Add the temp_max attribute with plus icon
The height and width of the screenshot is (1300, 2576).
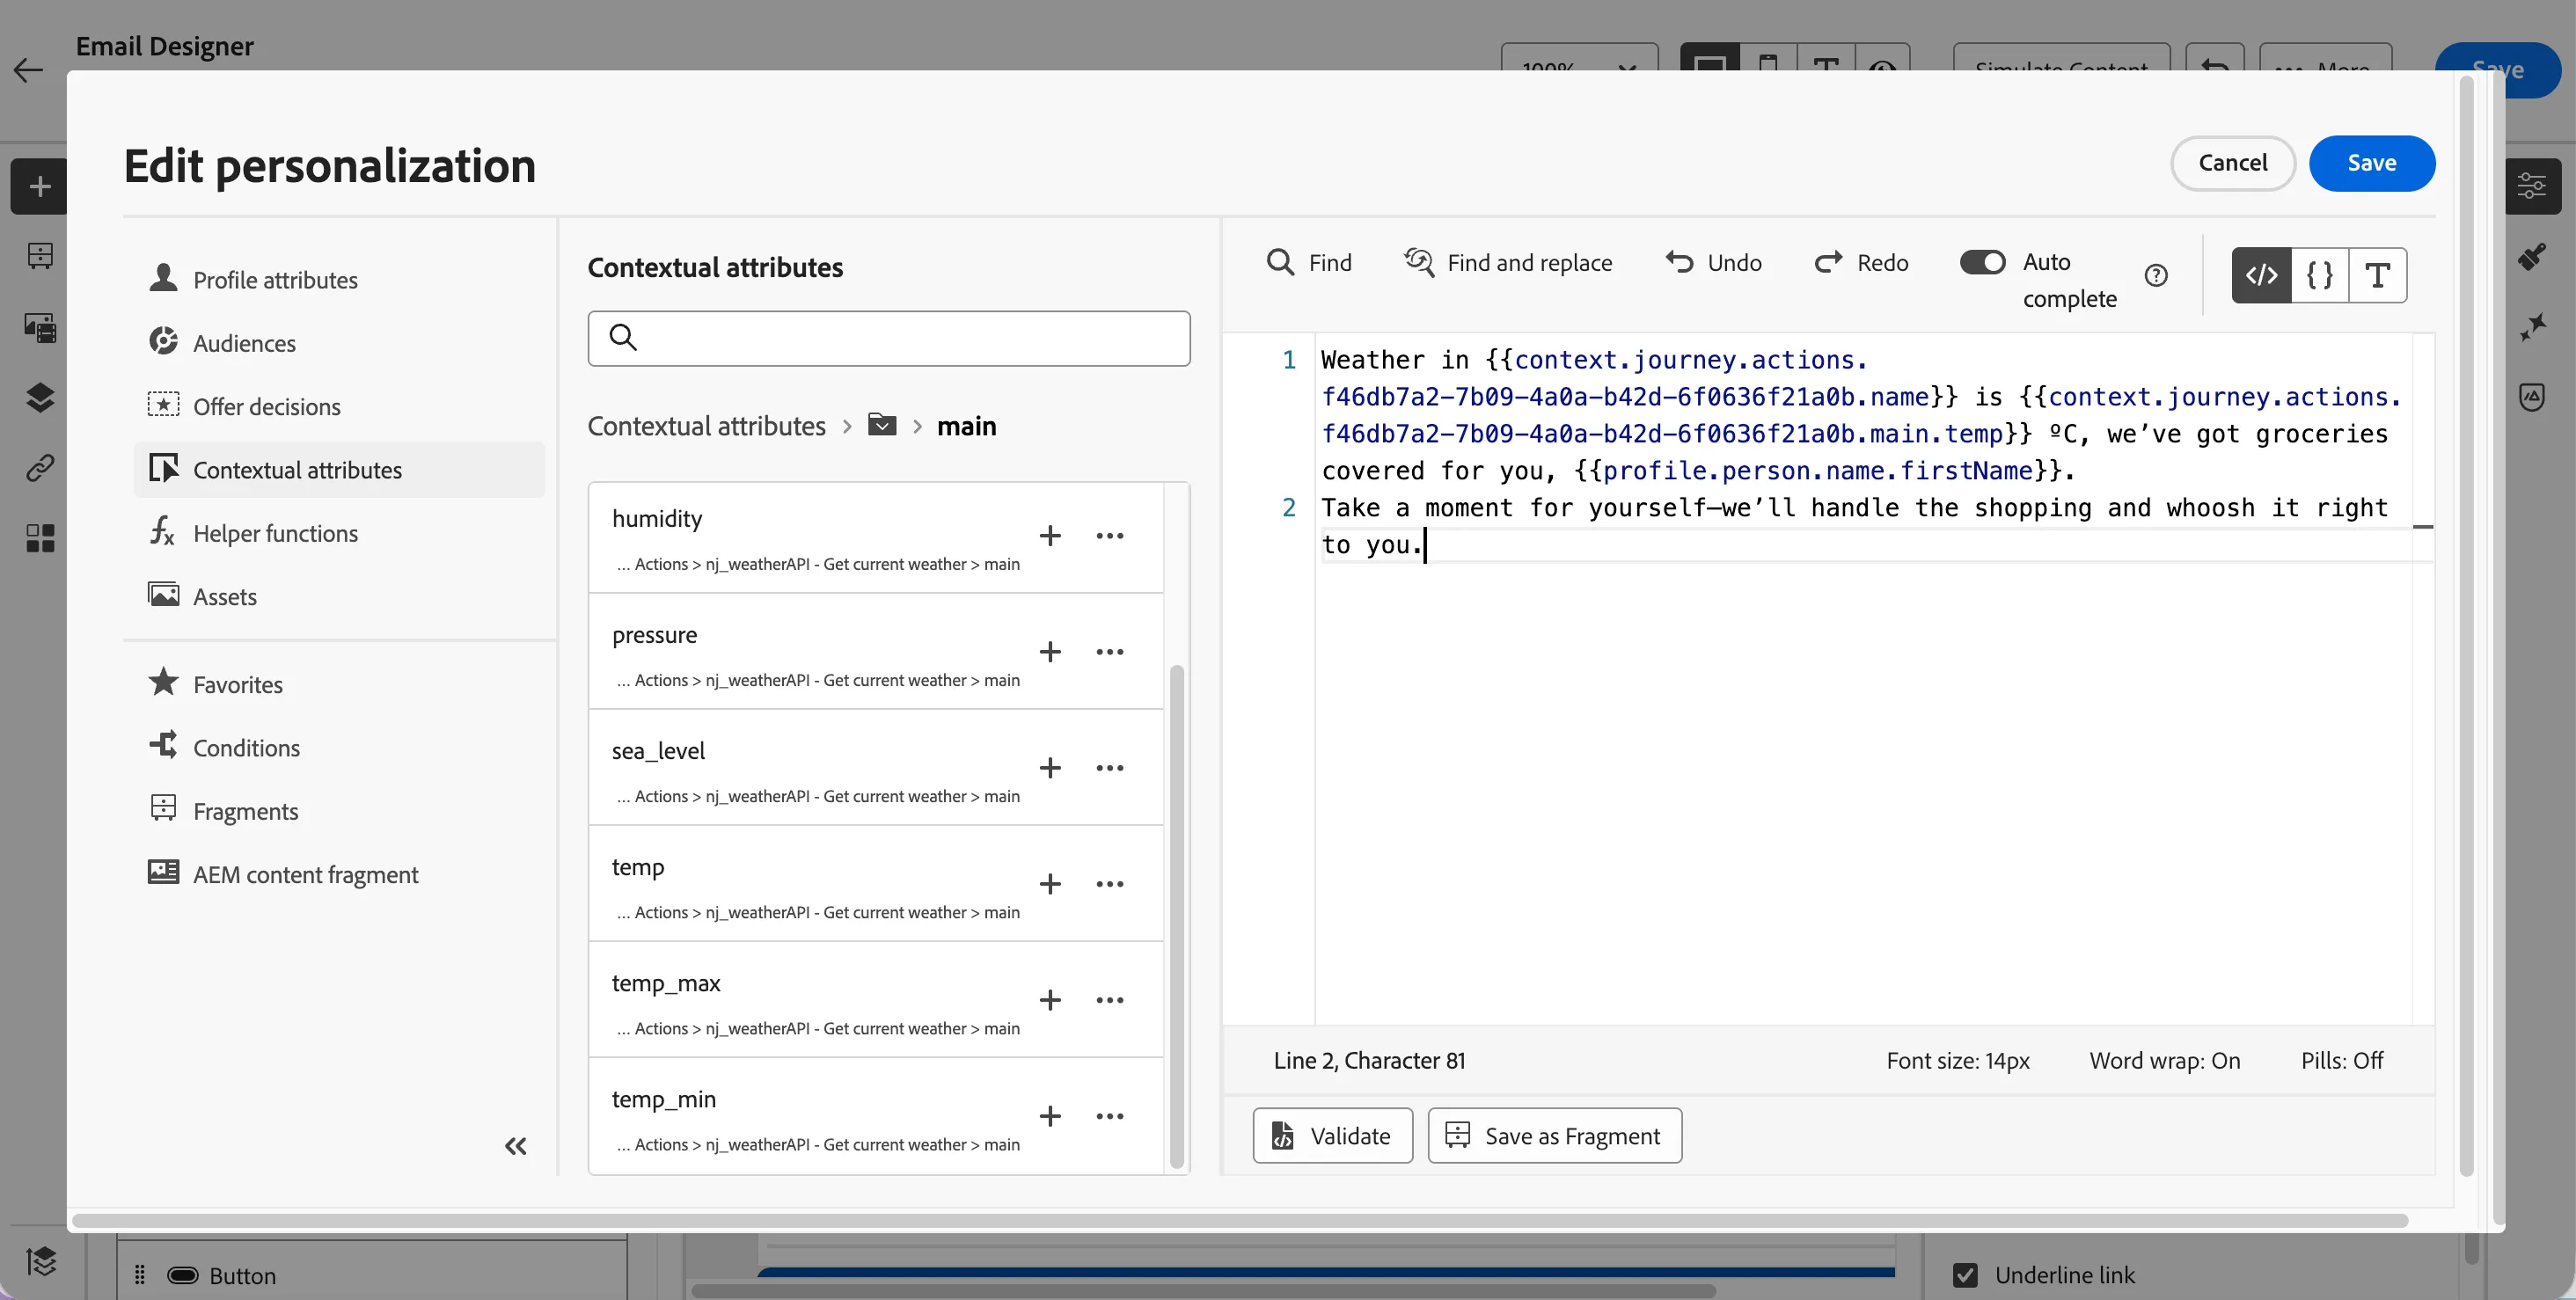[x=1050, y=1000]
